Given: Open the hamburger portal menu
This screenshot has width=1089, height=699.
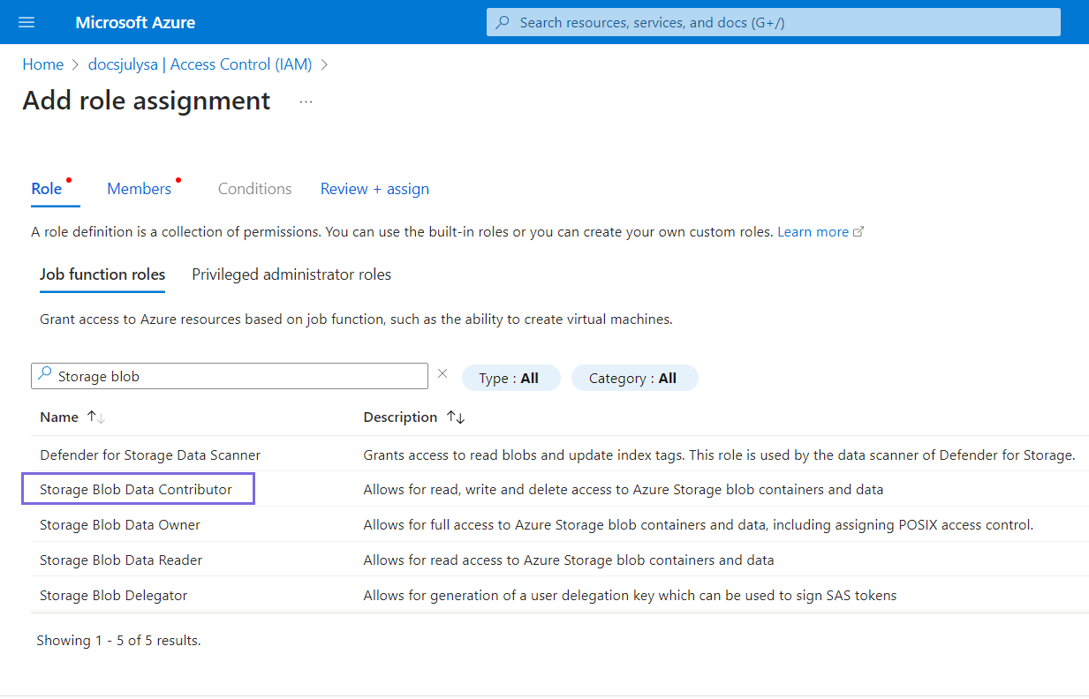Looking at the screenshot, I should coord(26,22).
